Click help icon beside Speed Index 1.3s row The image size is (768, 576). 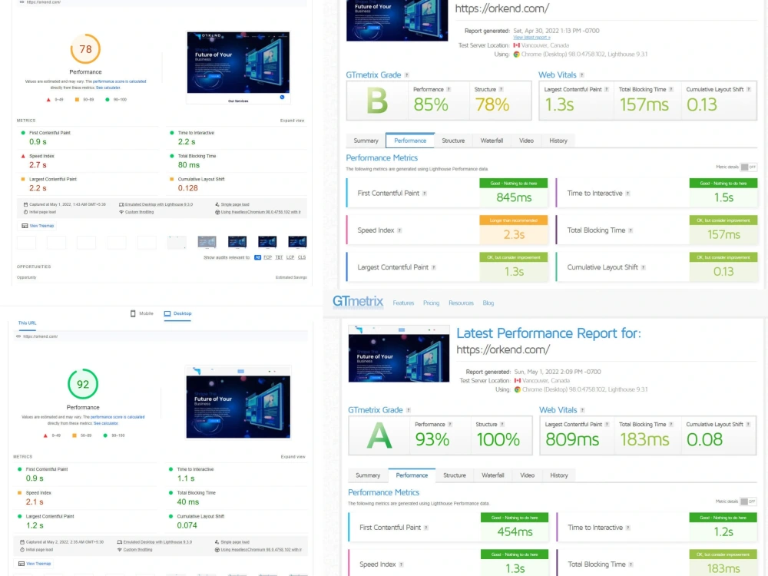[401, 564]
